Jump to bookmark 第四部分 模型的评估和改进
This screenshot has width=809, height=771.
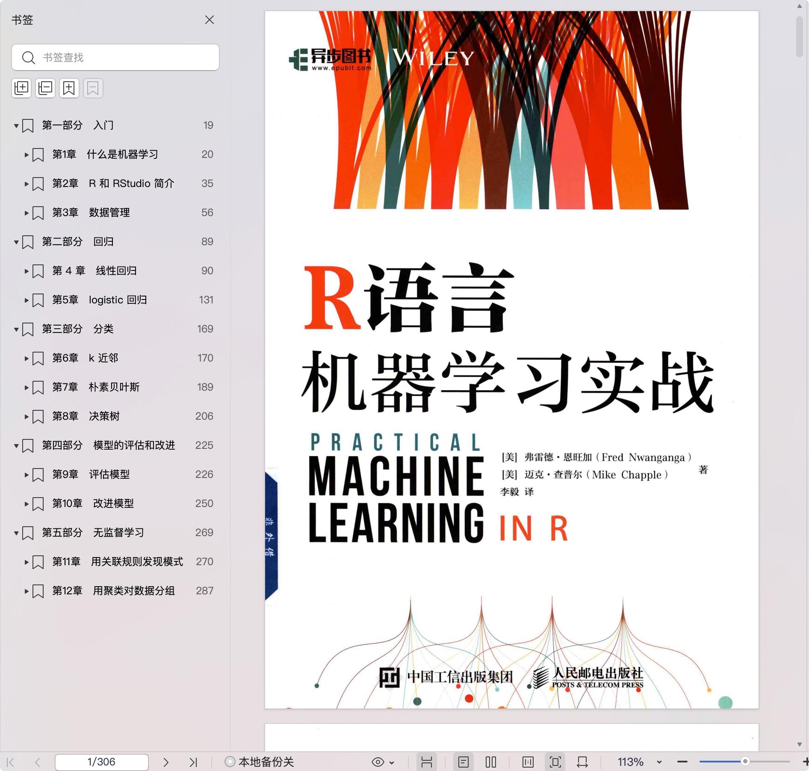[x=108, y=445]
